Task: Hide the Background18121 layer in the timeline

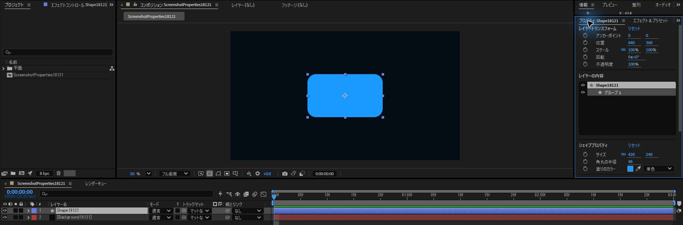Action: tap(5, 217)
